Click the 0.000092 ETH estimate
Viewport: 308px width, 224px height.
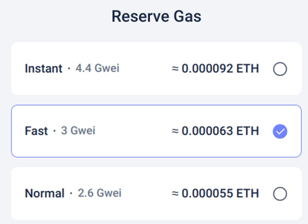tap(216, 68)
